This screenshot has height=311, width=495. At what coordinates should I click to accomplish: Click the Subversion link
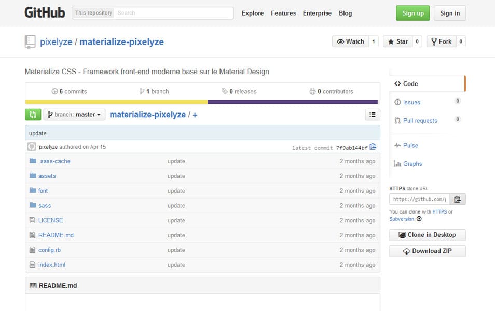(402, 219)
